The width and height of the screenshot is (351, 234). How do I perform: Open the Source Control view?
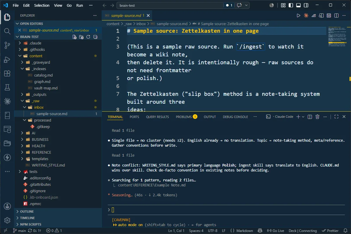tap(7, 45)
